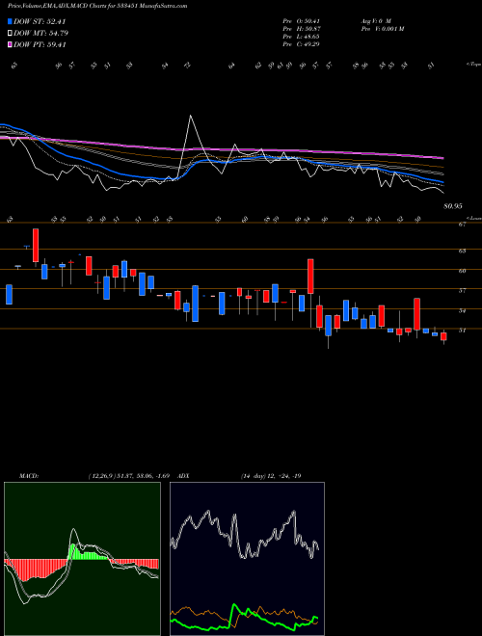Select the 'DOW MT: 54.79' legend text
482x636 pixels.
40,34
